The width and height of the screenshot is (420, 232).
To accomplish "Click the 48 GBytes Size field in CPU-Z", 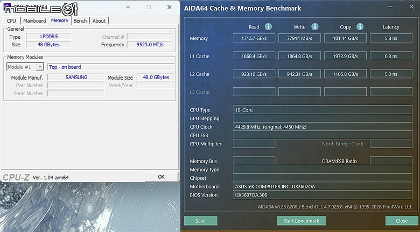I will click(48, 45).
